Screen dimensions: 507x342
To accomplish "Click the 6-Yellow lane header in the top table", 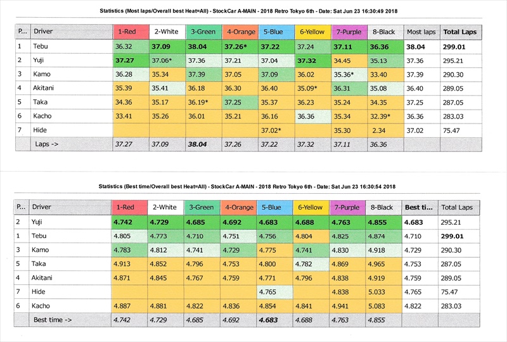I will 312,32.
